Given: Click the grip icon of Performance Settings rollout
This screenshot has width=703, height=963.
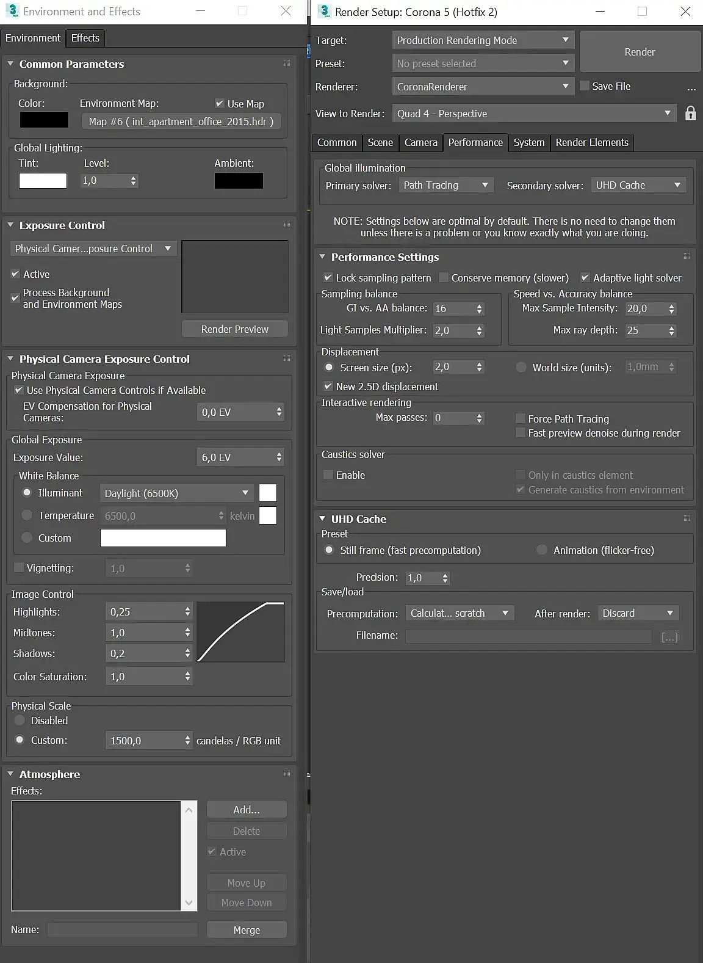Looking at the screenshot, I should (687, 256).
